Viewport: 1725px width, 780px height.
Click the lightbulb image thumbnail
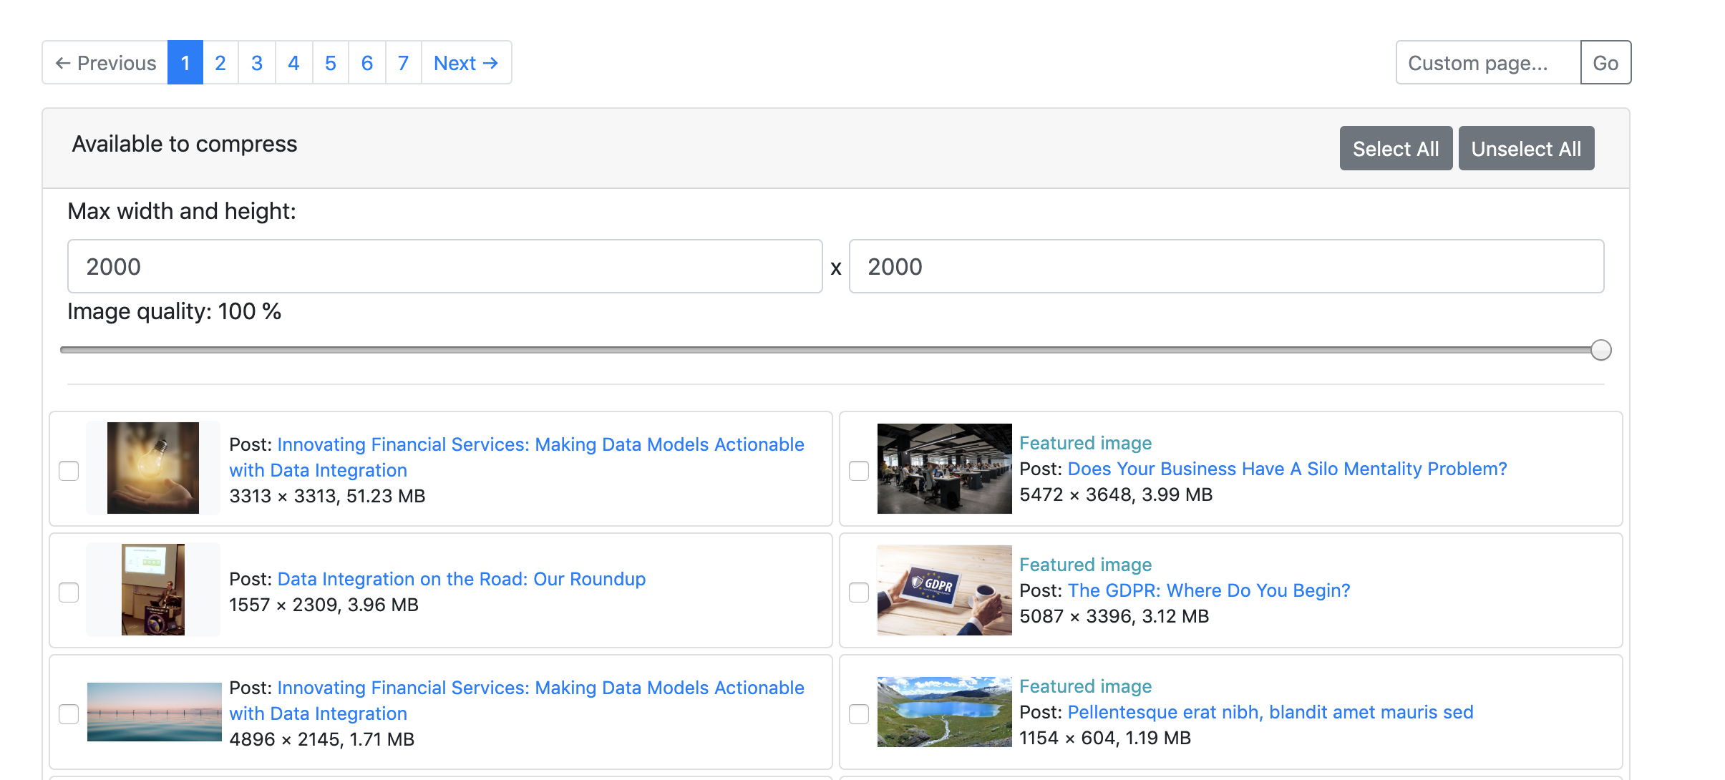152,468
